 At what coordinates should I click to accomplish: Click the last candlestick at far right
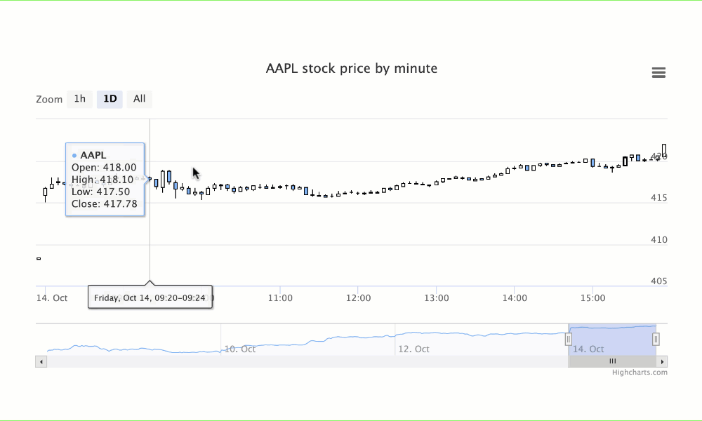tap(664, 151)
